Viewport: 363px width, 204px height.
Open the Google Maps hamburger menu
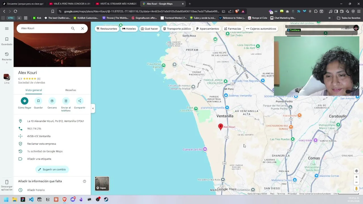point(7,28)
